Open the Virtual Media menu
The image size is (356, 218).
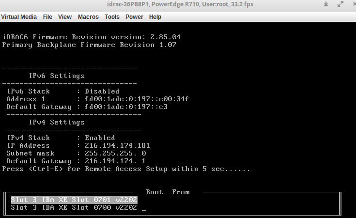pyautogui.click(x=19, y=16)
